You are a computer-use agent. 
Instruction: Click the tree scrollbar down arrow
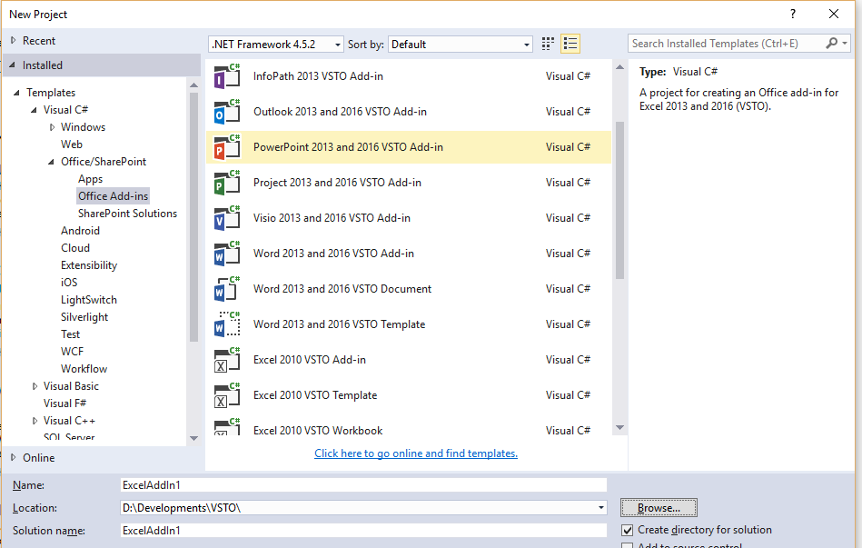193,439
